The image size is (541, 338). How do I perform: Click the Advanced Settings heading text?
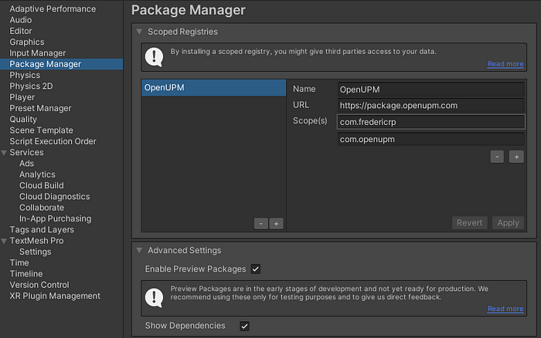click(x=184, y=251)
